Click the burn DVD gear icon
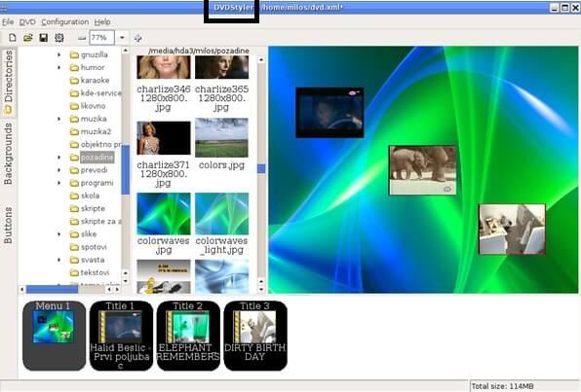Image resolution: width=581 pixels, height=392 pixels. (x=59, y=38)
